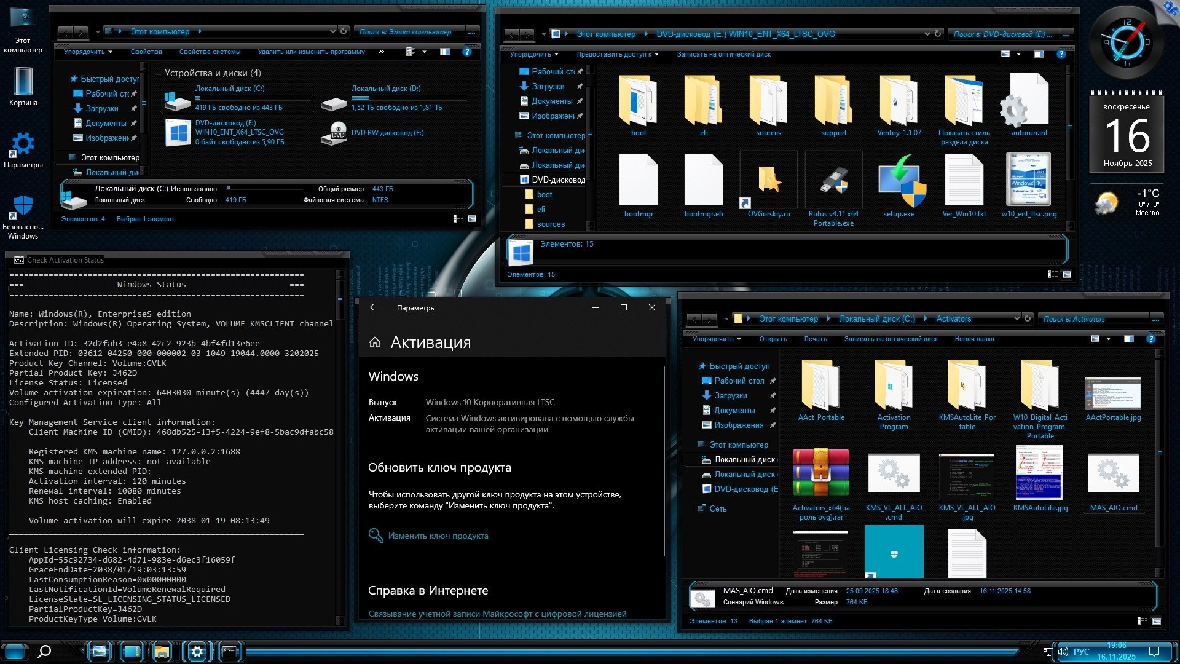Click Изменить ключ продукта link
The height and width of the screenshot is (664, 1180).
coord(438,536)
